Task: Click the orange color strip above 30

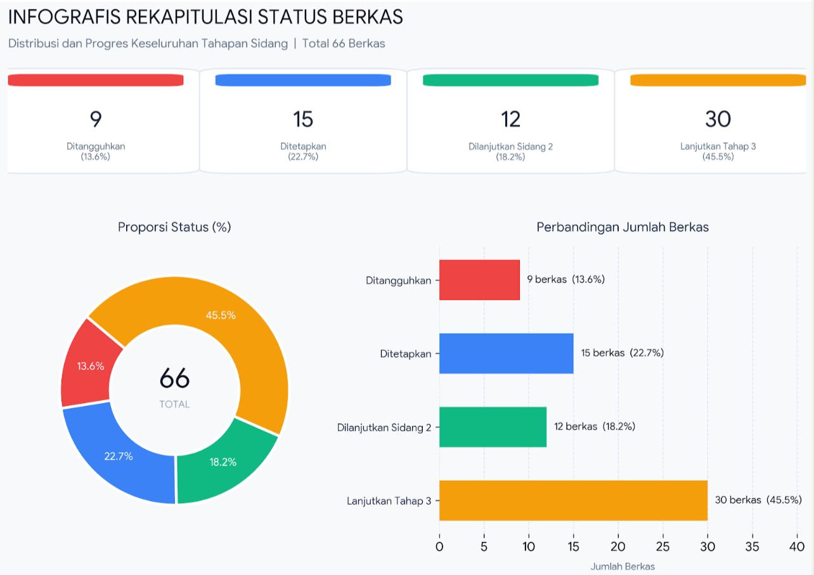Action: [x=718, y=80]
